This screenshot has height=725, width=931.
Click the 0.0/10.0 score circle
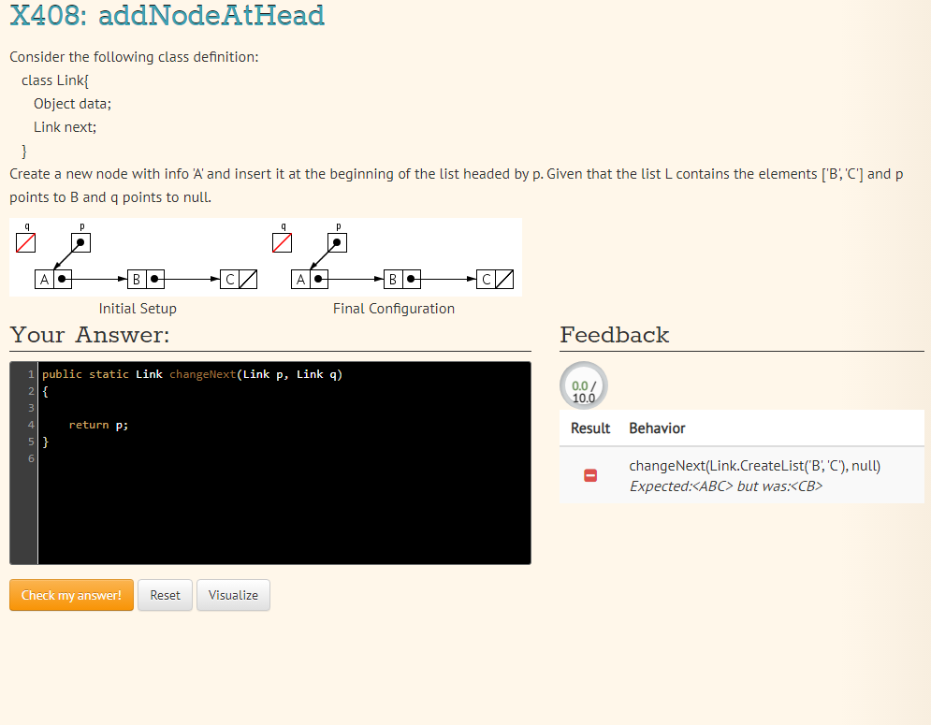[583, 384]
